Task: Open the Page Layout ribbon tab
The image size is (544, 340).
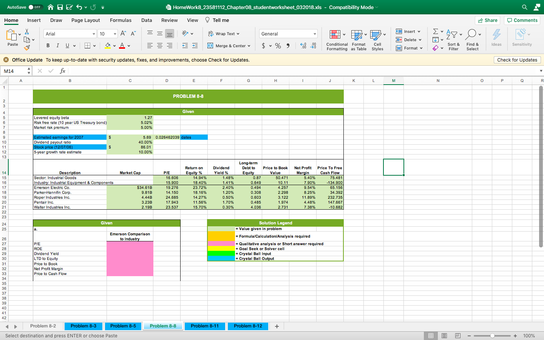Action: point(86,20)
